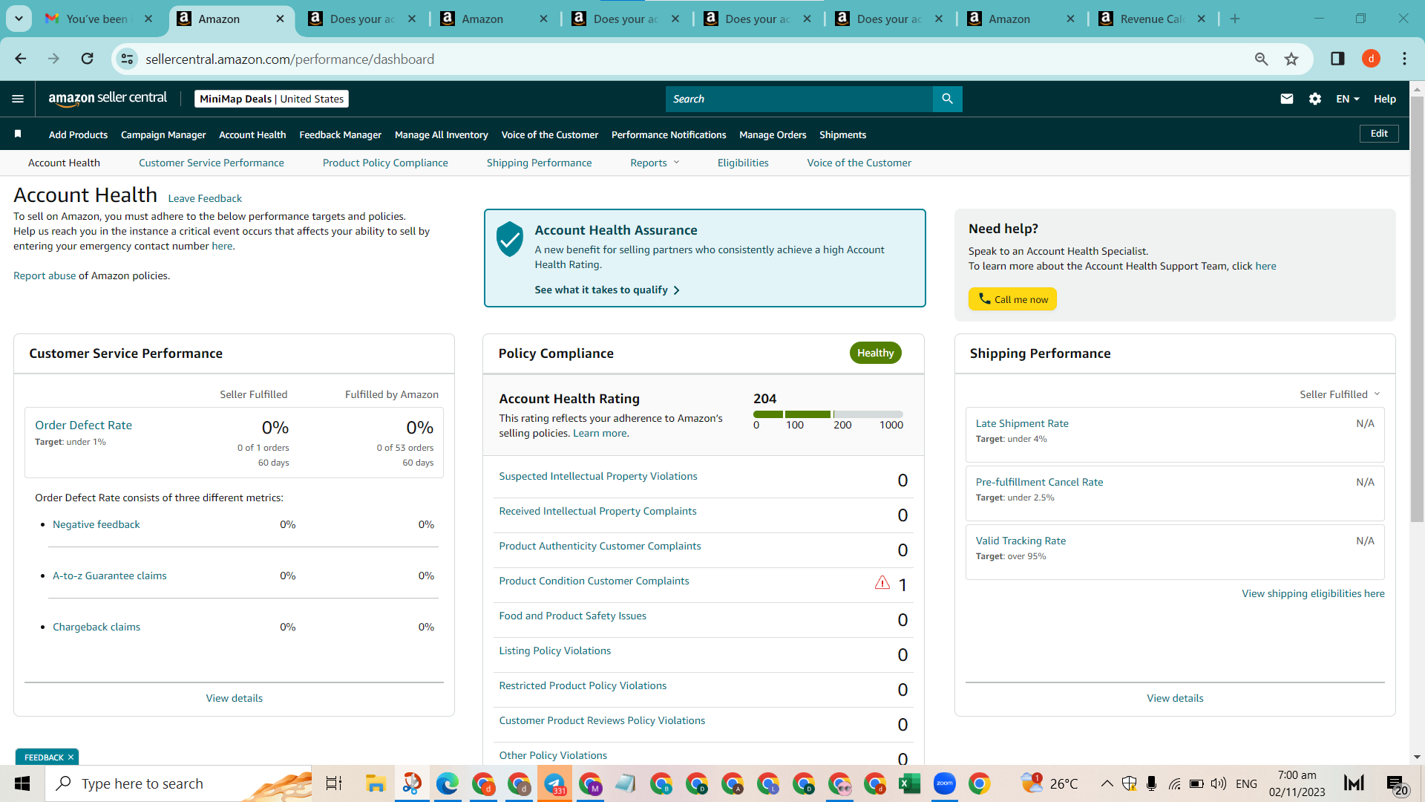Open the messages envelope icon
1425x802 pixels.
pyautogui.click(x=1287, y=99)
